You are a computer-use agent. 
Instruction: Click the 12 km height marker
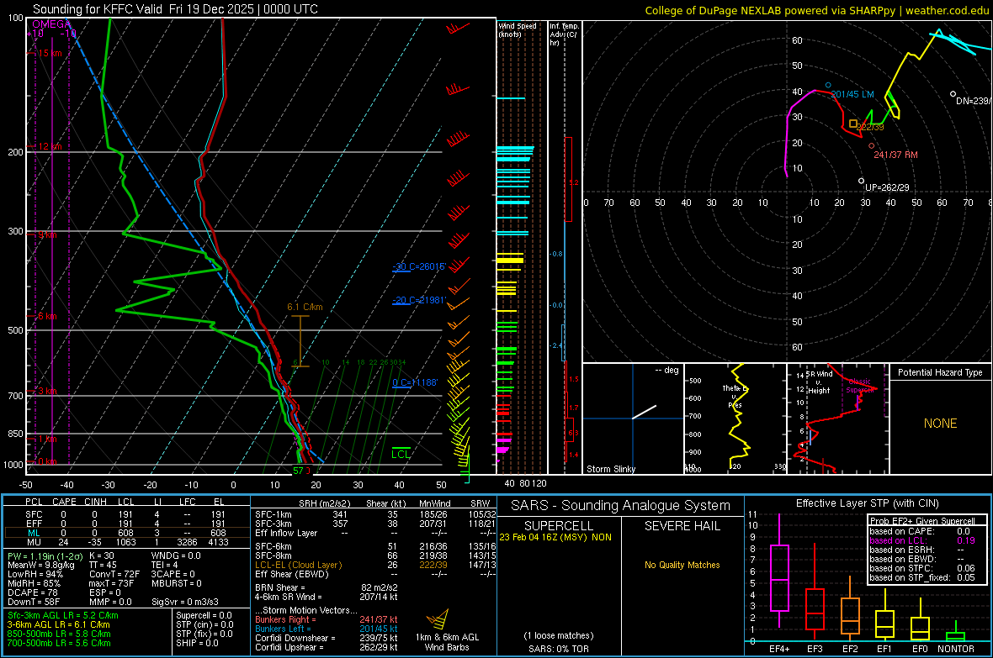pyautogui.click(x=50, y=146)
